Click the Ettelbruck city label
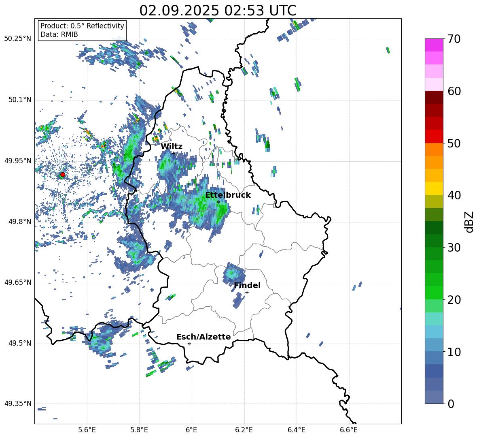The height and width of the screenshot is (438, 479). coord(228,195)
